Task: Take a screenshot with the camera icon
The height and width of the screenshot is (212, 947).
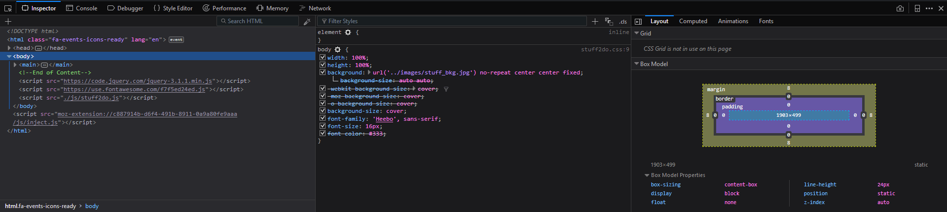Action: point(900,8)
